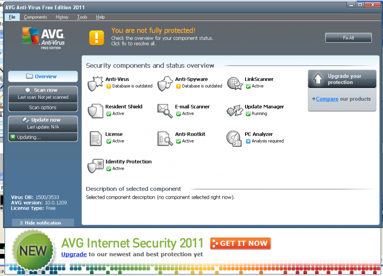Start a scan with Scan now
383x276 pixels.
coord(43,94)
